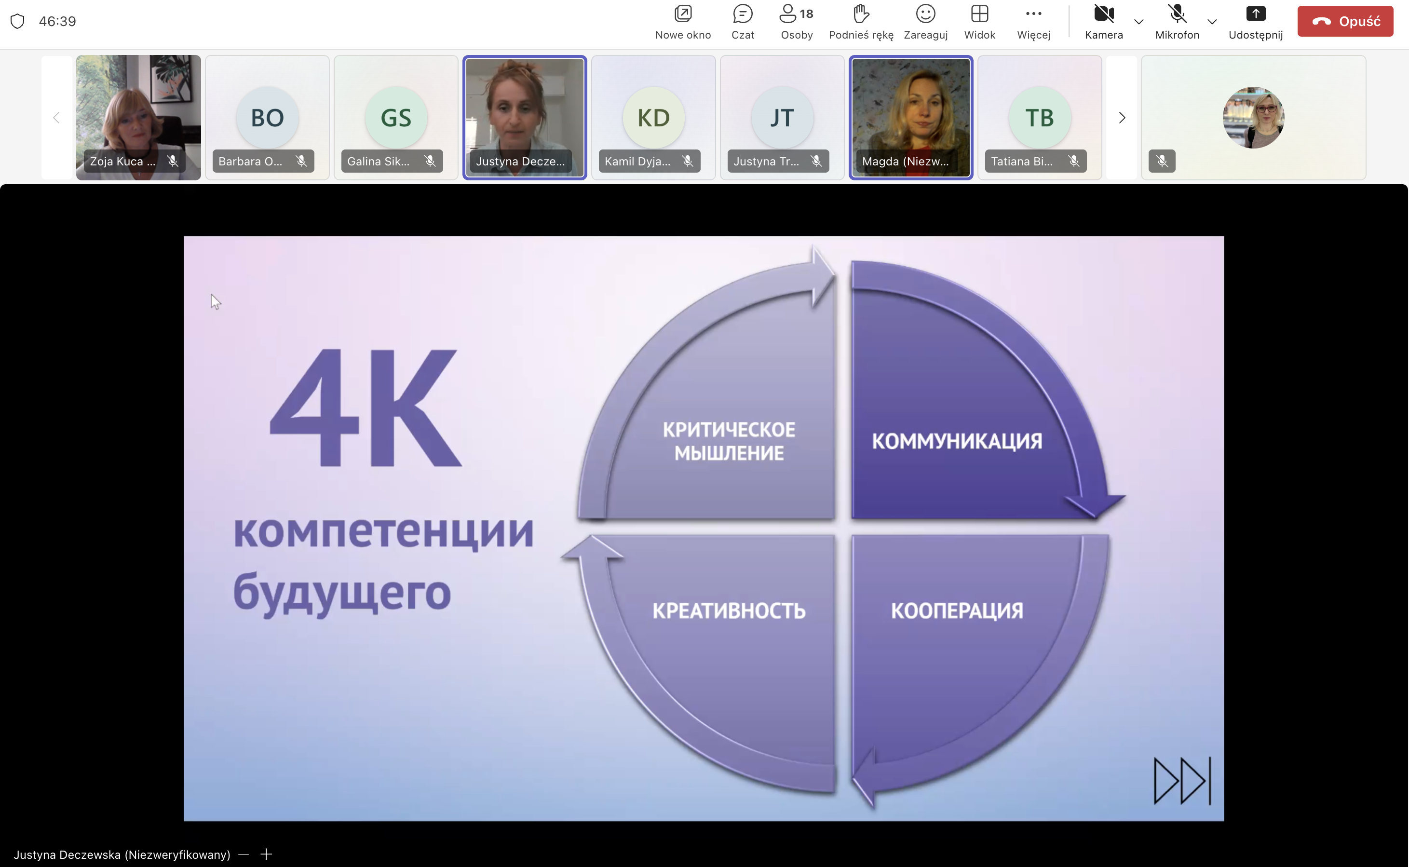Show next participants with right chevron
This screenshot has height=867, width=1409.
(x=1122, y=118)
